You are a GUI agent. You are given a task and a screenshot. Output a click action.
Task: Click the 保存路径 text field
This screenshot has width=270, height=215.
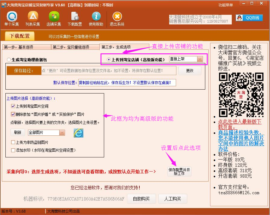pyautogui.click(x=109, y=71)
